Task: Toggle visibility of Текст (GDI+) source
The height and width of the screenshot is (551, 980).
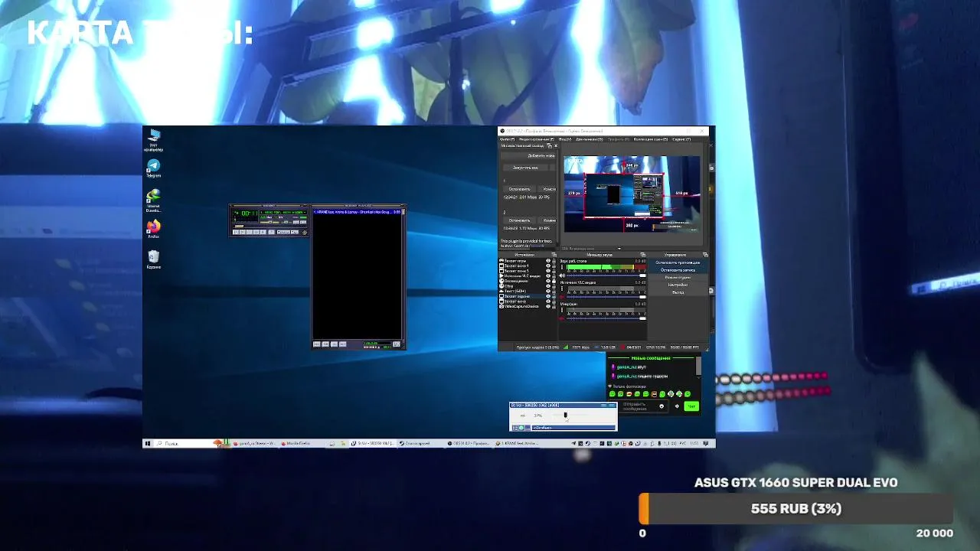Action: pyautogui.click(x=548, y=291)
